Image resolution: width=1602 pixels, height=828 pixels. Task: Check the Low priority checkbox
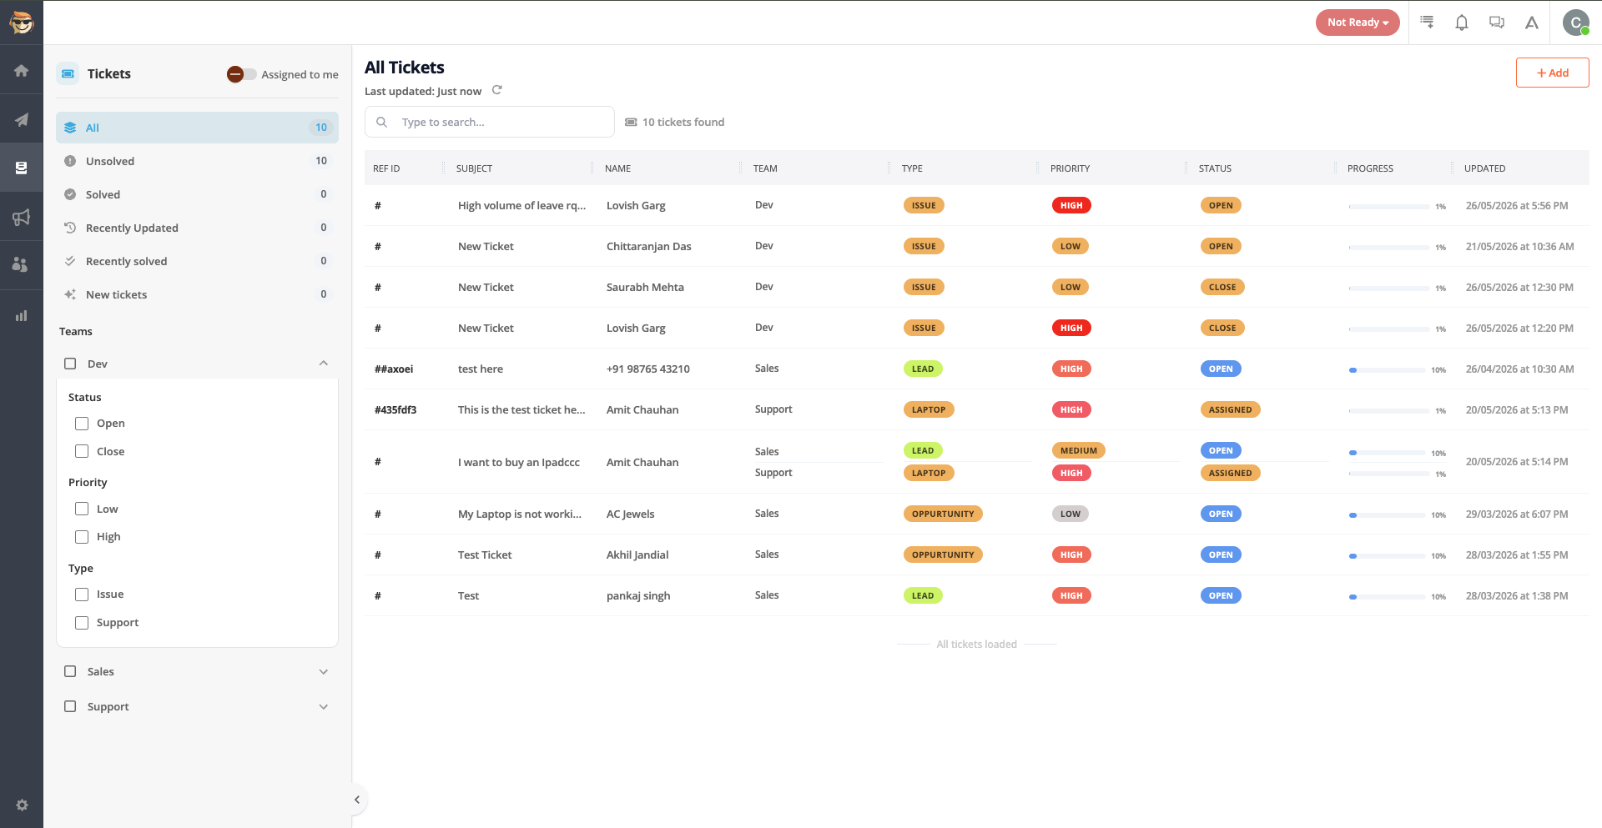point(82,509)
